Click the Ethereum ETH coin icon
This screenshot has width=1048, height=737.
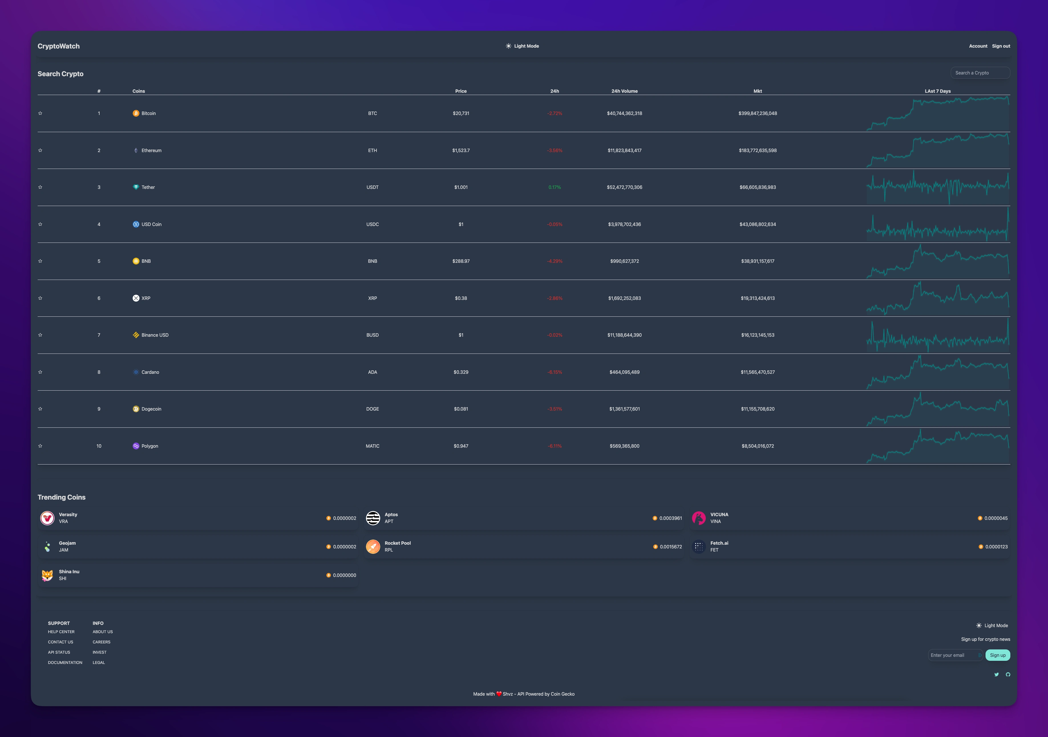tap(135, 150)
